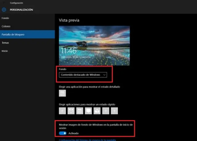Click the last plus slot in quick status row
Screen dimensions: 197x141
(x=114, y=111)
